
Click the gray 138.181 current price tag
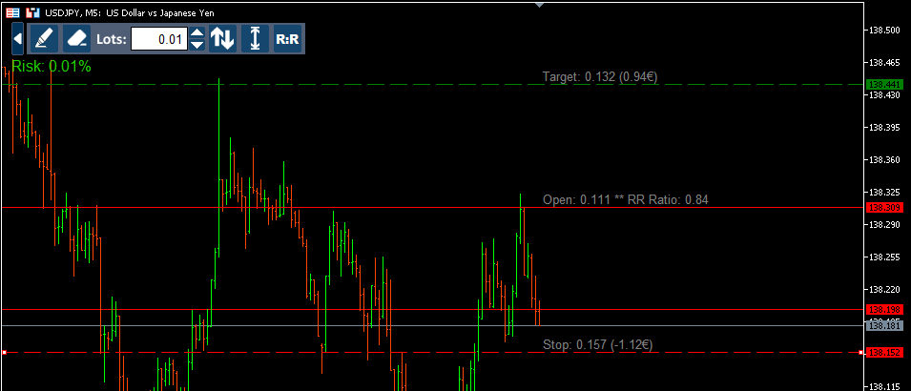pyautogui.click(x=883, y=325)
